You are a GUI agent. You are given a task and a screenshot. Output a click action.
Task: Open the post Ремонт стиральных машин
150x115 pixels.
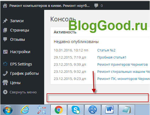click(x=123, y=72)
